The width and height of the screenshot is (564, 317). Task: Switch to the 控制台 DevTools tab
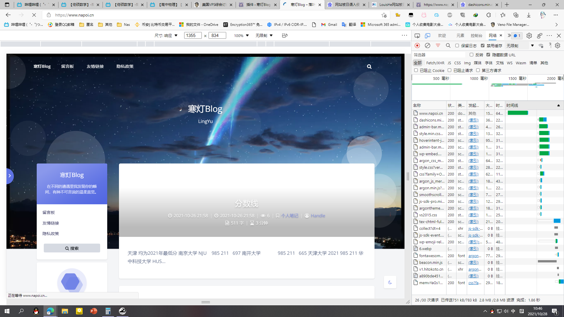click(x=476, y=36)
